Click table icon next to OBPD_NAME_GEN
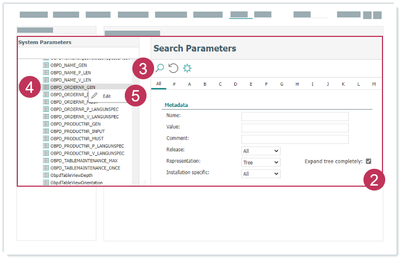The width and height of the screenshot is (402, 260). (x=46, y=65)
